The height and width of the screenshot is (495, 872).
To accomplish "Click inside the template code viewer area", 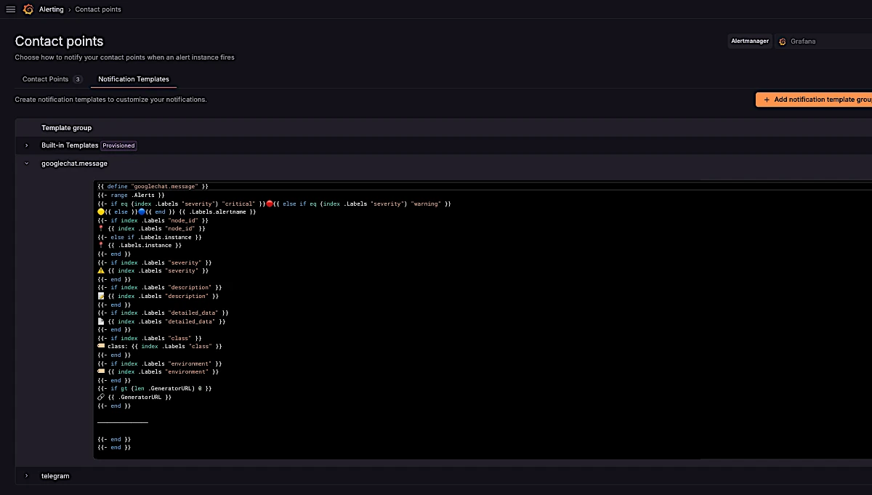I will [483, 320].
